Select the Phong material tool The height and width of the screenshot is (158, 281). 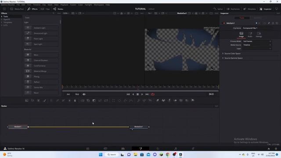[x=41, y=76]
